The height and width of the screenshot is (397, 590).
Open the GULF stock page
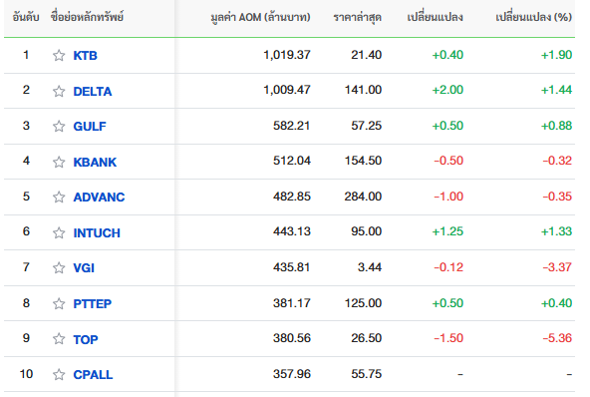tap(90, 126)
